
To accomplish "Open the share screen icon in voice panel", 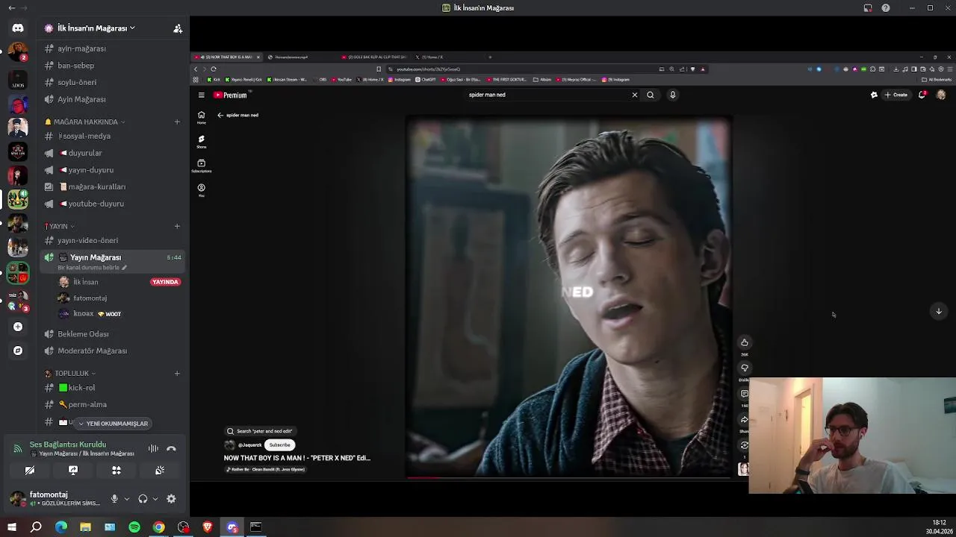I will (73, 471).
